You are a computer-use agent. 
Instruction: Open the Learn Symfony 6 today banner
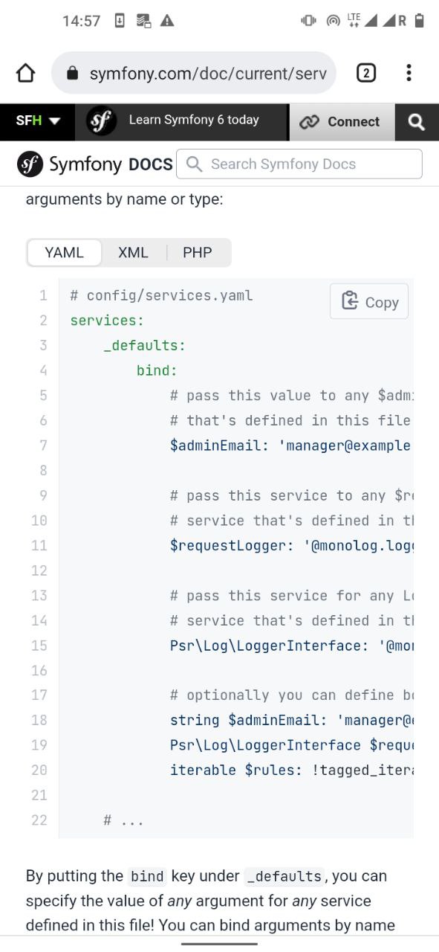point(194,120)
